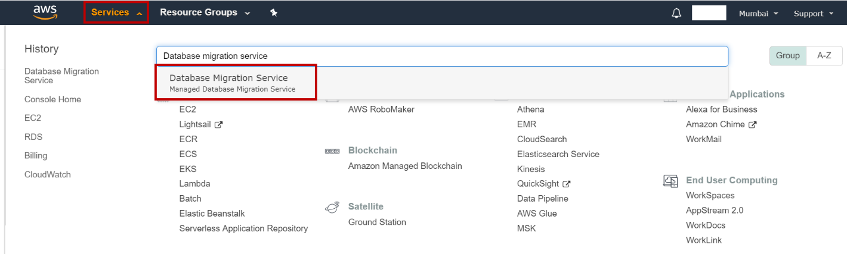This screenshot has width=847, height=254.
Task: Collapse the Services menu
Action: tap(116, 12)
